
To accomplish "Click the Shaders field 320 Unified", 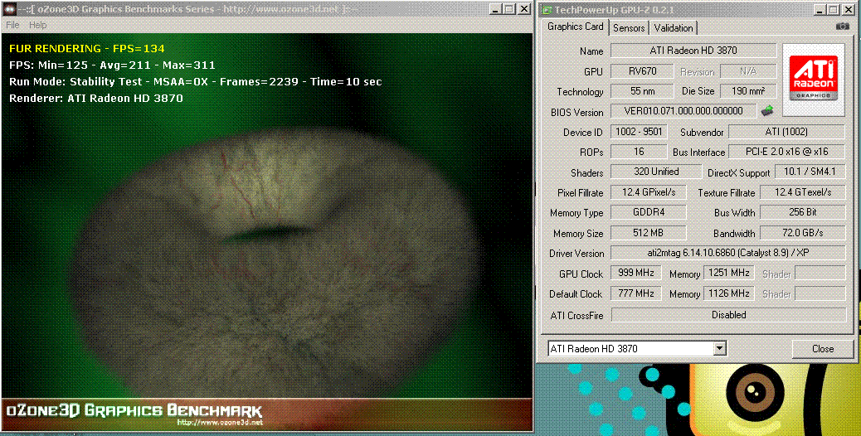I will (656, 172).
